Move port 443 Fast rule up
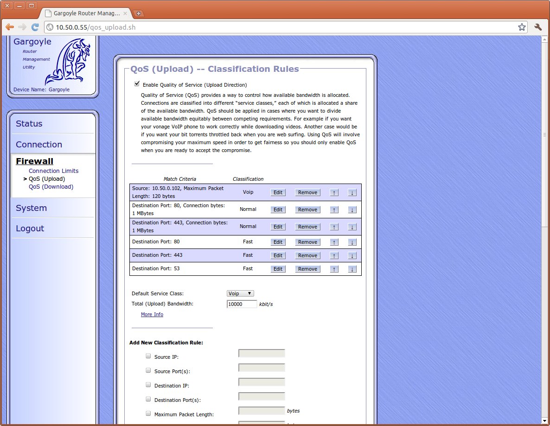 [334, 255]
